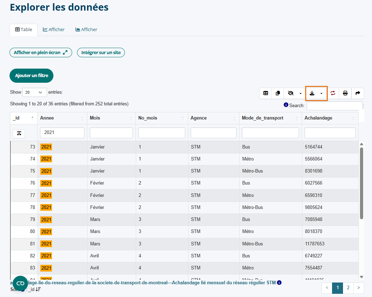
Task: Sort by the Mode_de_transport column header
Action: click(271, 118)
